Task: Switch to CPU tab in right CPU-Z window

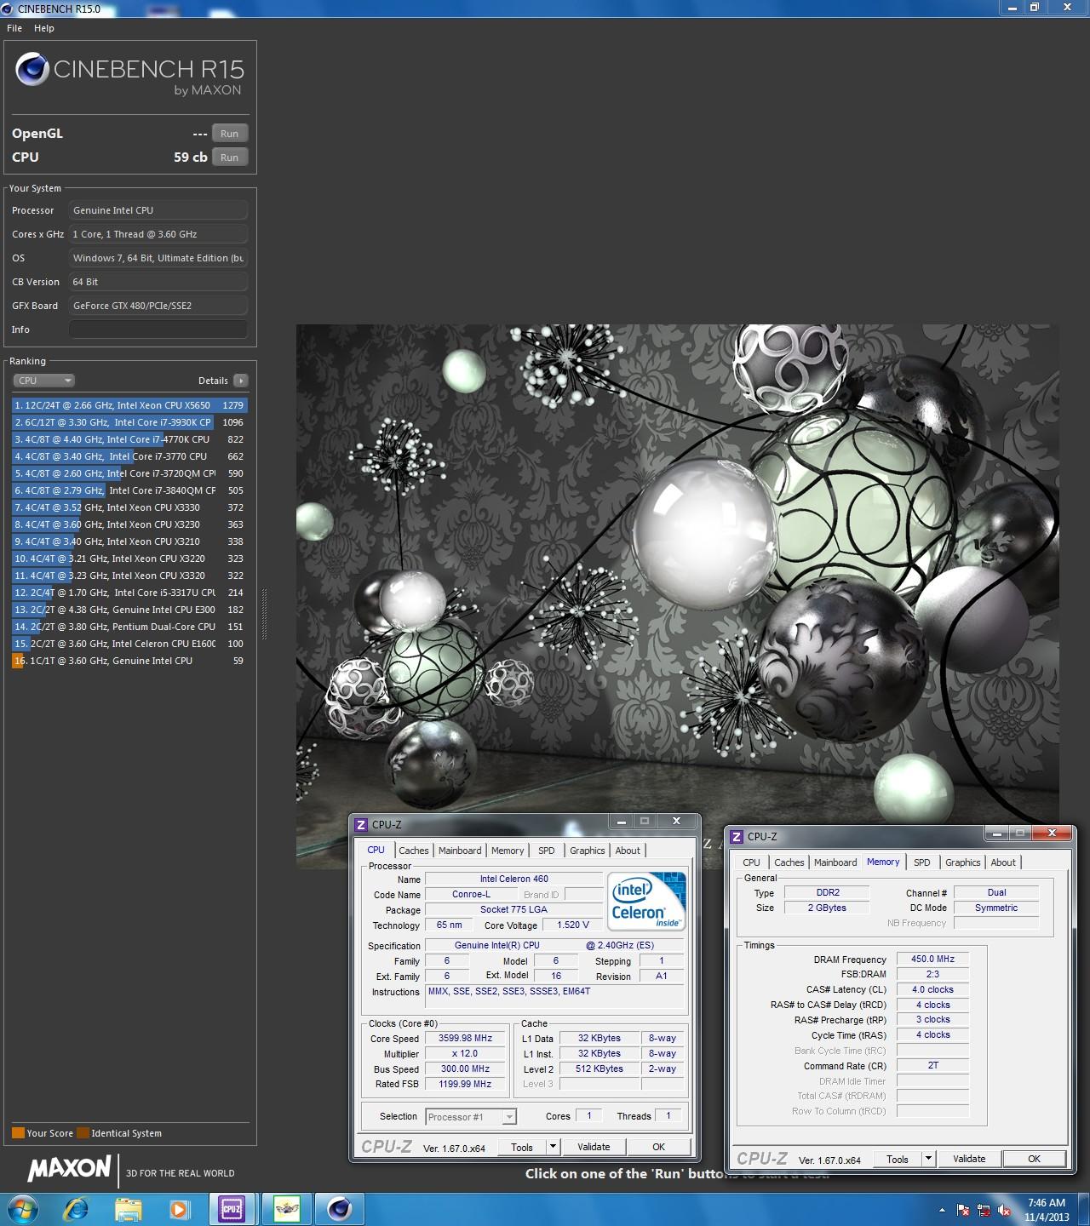Action: click(751, 862)
